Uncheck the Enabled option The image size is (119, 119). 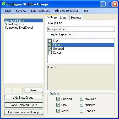[58, 99]
